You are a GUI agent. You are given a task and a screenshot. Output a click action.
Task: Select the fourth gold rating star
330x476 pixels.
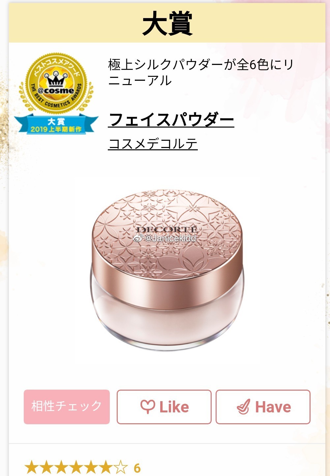point(76,467)
